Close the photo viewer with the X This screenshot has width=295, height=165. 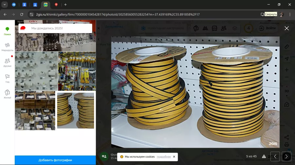pyautogui.click(x=286, y=28)
